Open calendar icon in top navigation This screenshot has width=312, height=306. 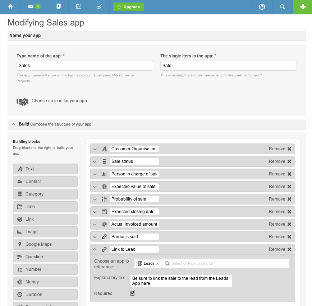tap(79, 6)
